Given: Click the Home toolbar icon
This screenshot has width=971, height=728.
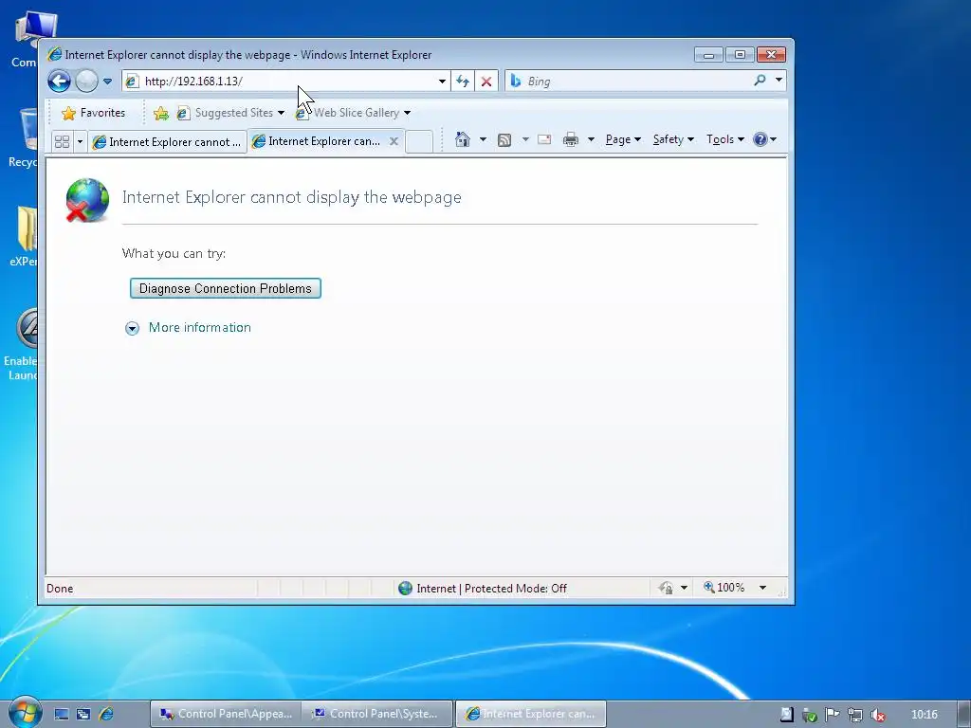Looking at the screenshot, I should (463, 139).
